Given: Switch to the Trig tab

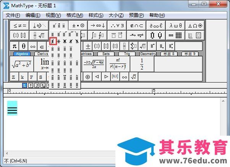Looking at the screenshot, I should 127,54.
